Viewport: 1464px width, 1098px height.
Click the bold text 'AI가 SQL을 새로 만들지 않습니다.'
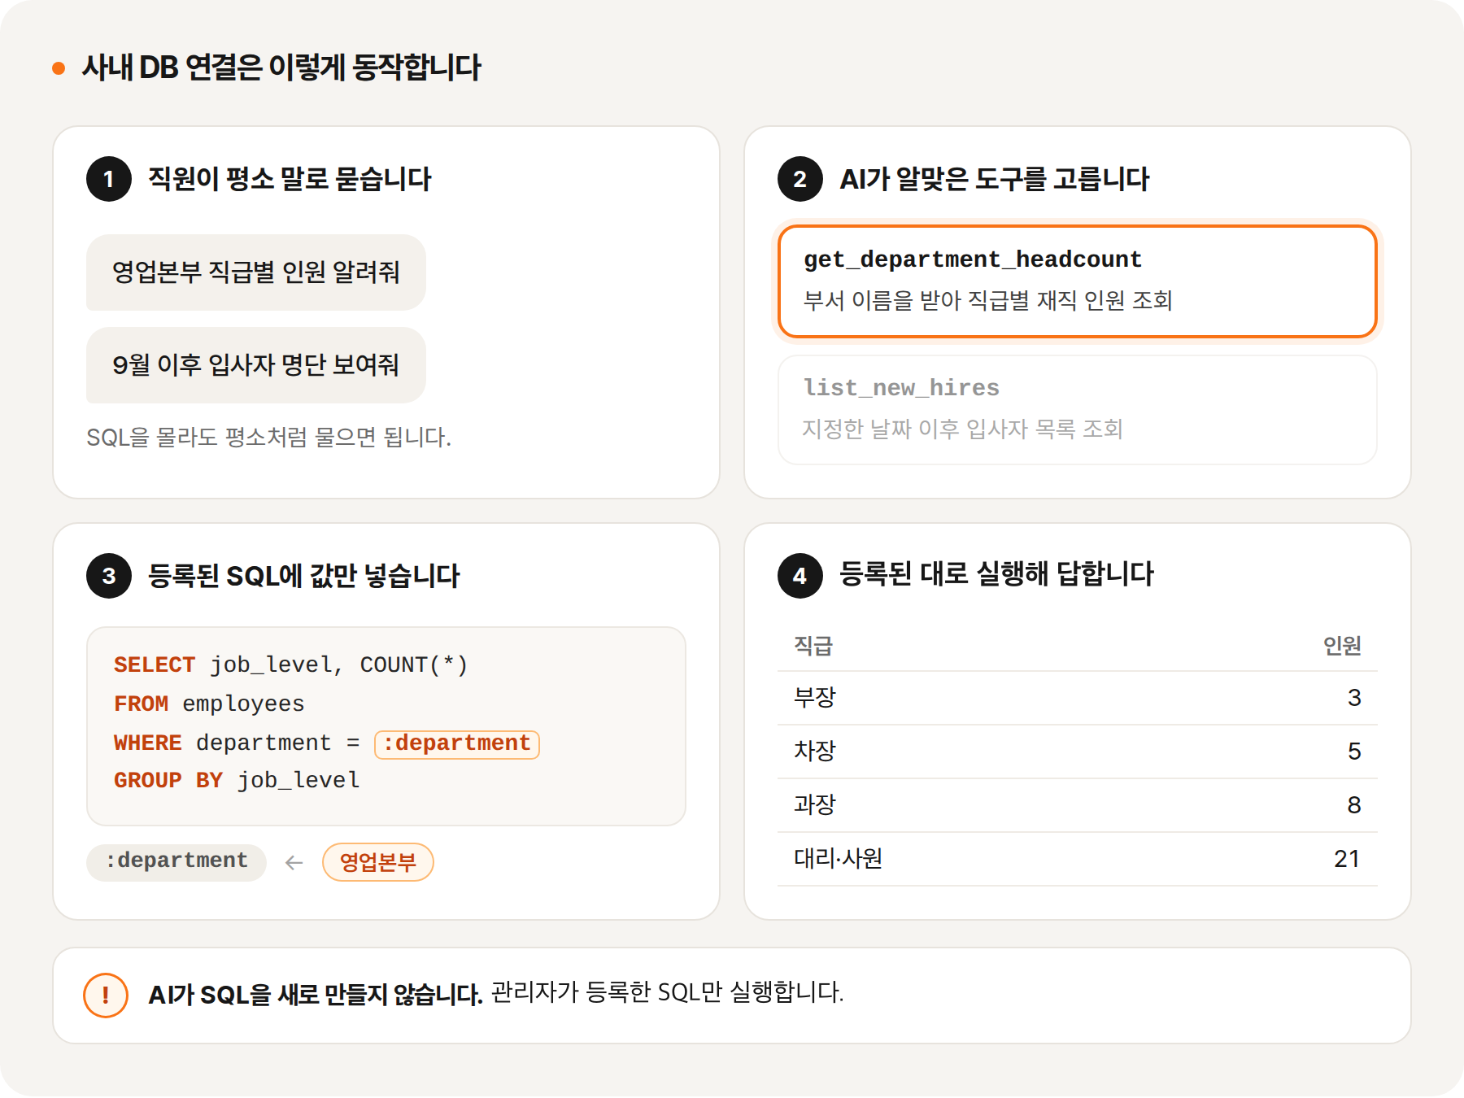[x=316, y=995]
